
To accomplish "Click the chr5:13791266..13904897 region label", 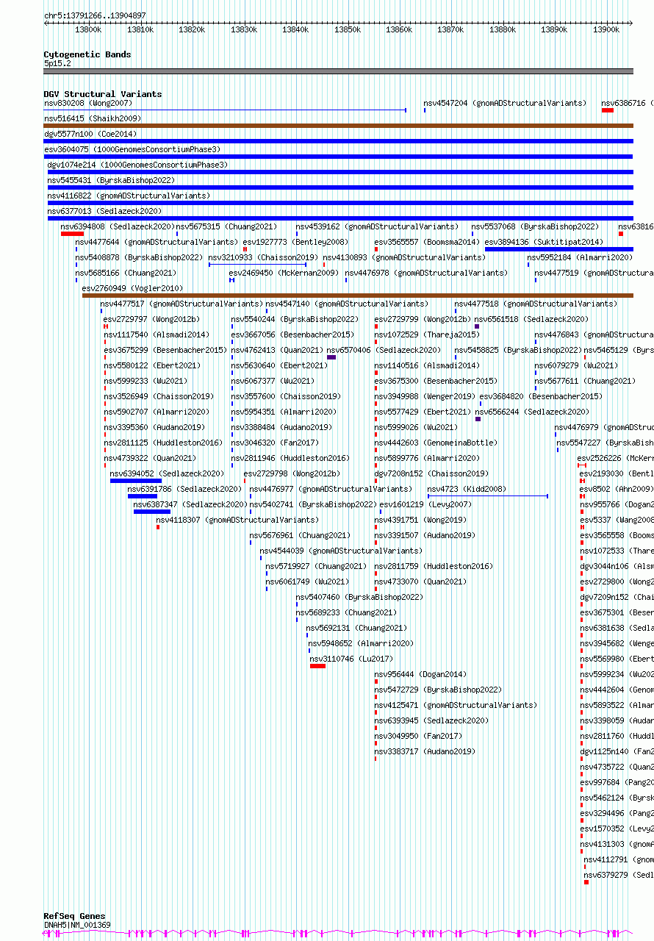I will pos(95,15).
